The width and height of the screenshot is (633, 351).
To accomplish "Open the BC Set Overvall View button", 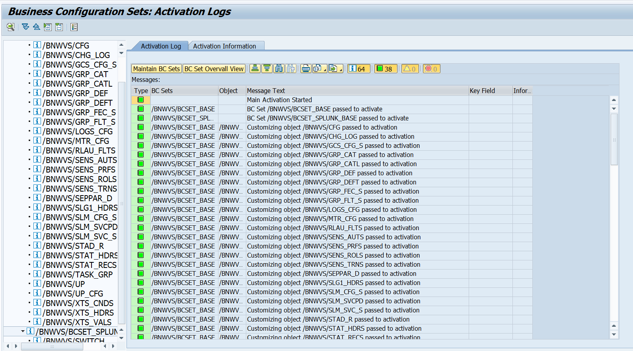I will point(214,69).
